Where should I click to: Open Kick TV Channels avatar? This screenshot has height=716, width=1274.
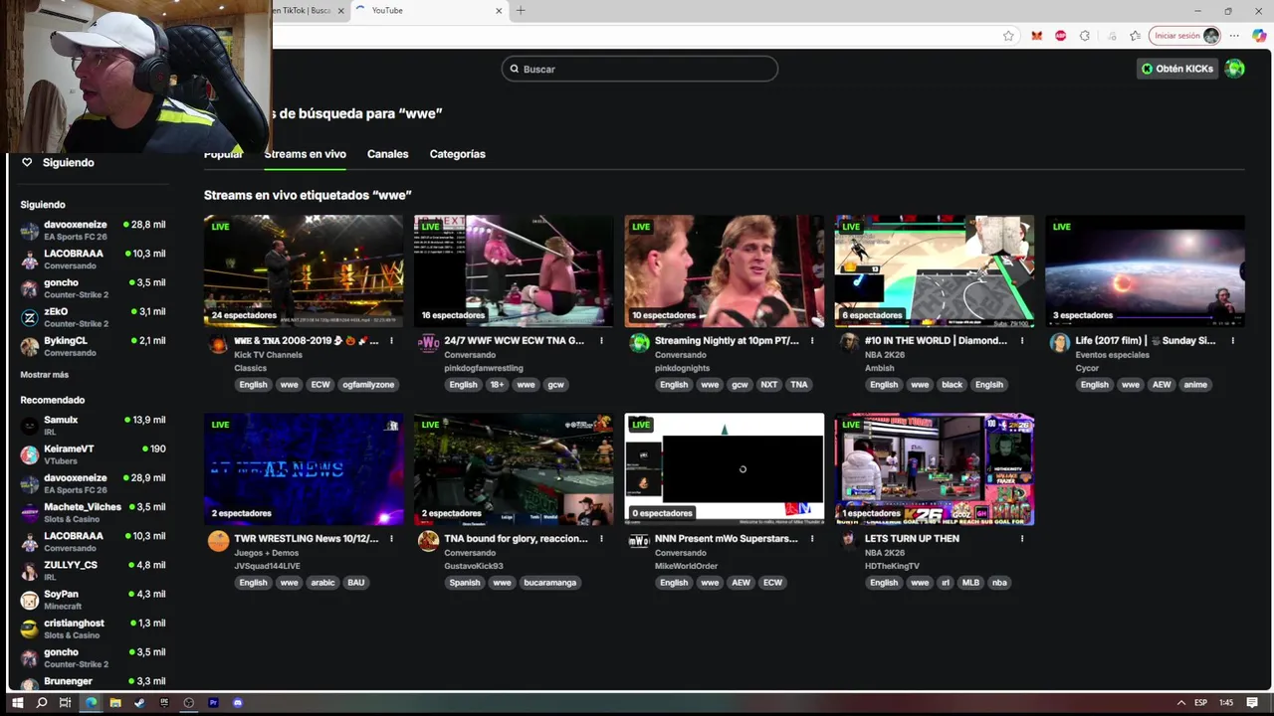click(x=218, y=343)
